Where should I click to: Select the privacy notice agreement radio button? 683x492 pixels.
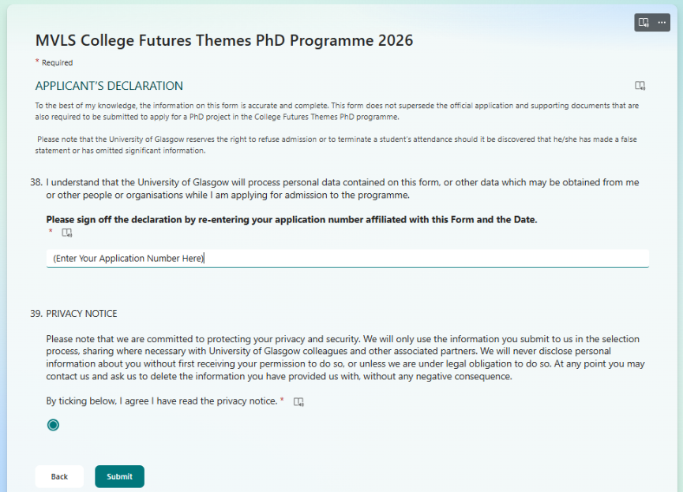point(53,425)
